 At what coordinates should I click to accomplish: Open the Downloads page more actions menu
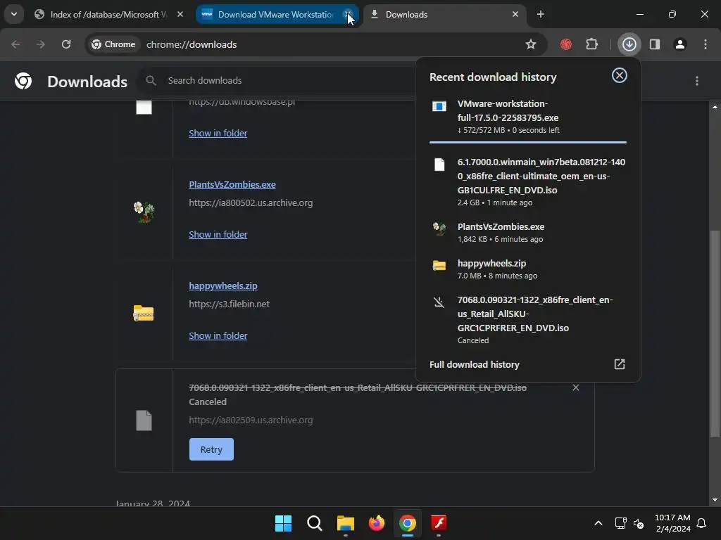point(697,81)
